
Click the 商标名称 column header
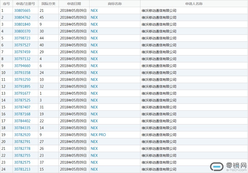(x=115, y=4)
